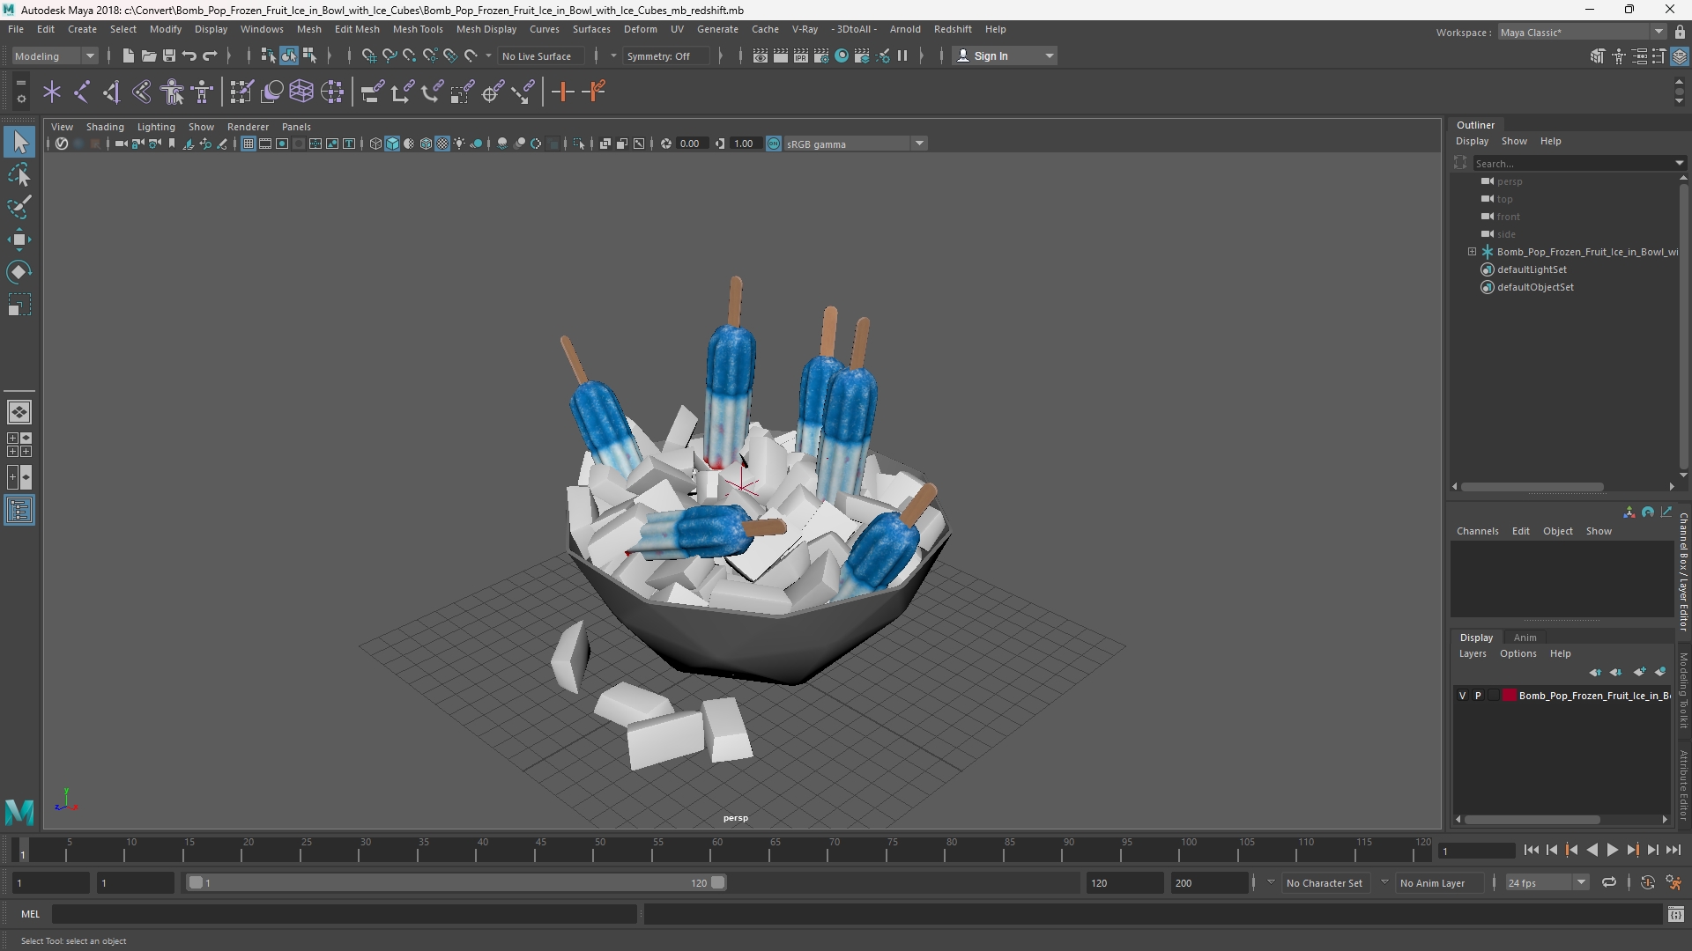Screen dimensions: 1692x951
Task: Toggle the Outliner panel layout icon
Action: coord(19,511)
